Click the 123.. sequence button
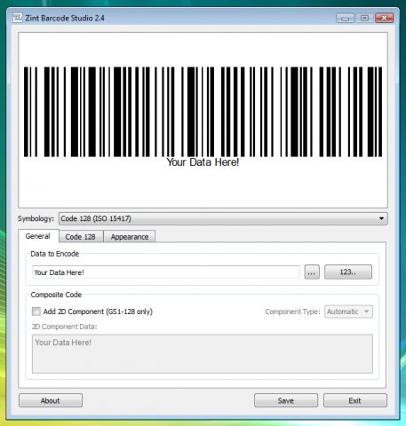Viewport: 406px width, 426px height. tap(348, 272)
